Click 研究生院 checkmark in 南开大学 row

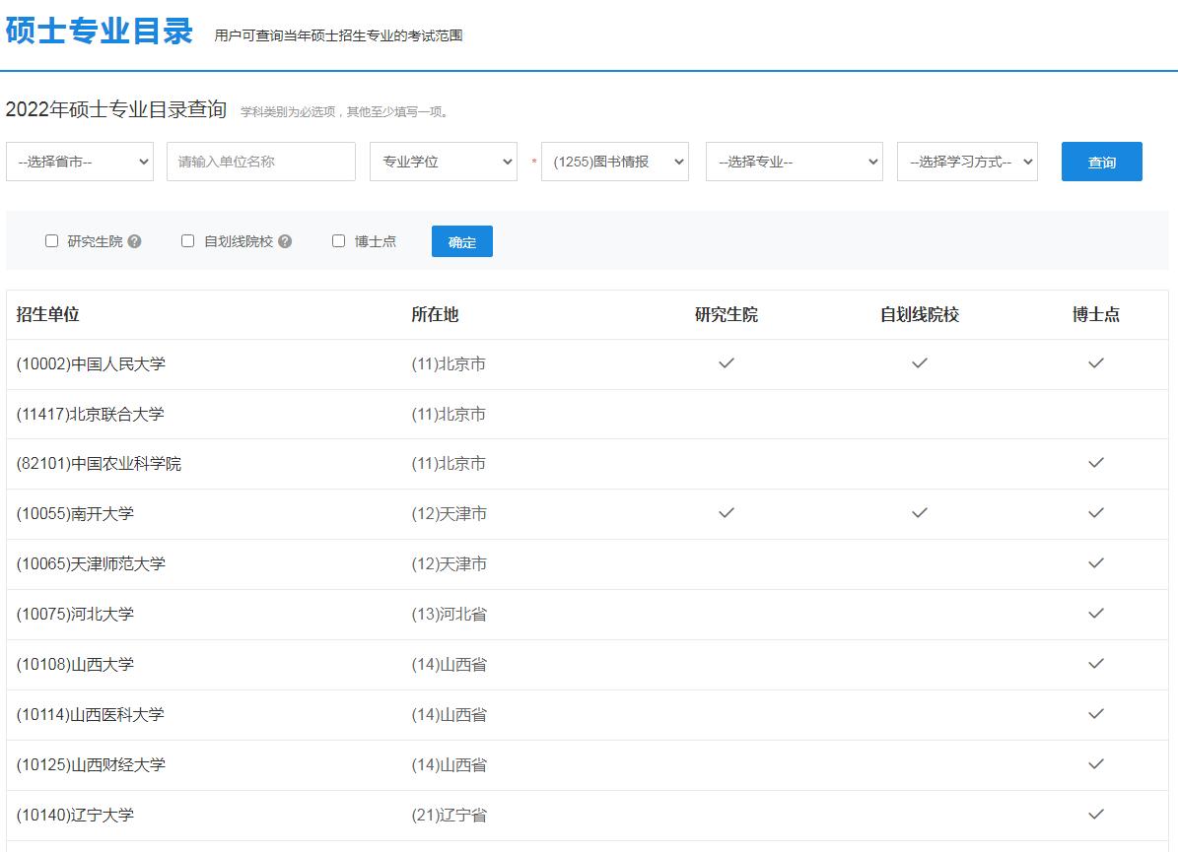coord(727,513)
